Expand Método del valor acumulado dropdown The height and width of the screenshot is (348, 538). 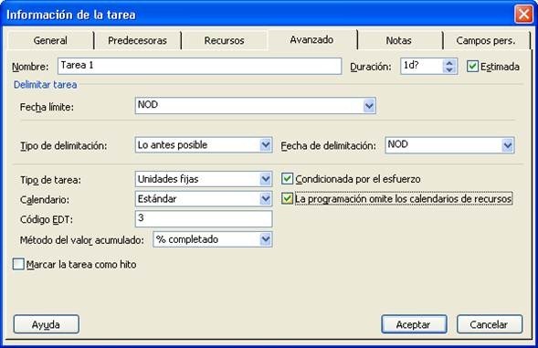266,239
